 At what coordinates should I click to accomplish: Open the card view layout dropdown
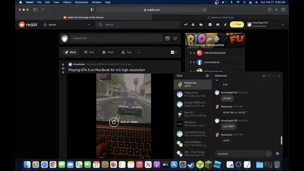click(173, 52)
